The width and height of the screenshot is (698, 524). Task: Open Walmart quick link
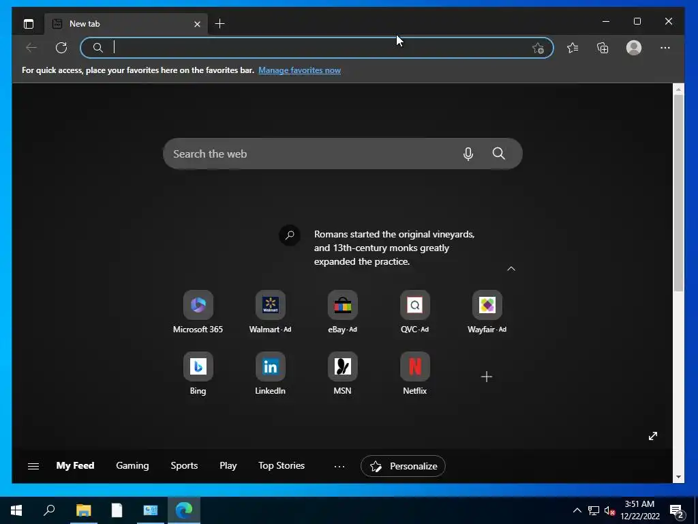[x=270, y=312]
